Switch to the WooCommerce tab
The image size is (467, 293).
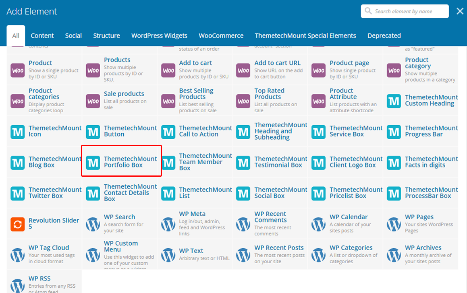[x=221, y=36]
